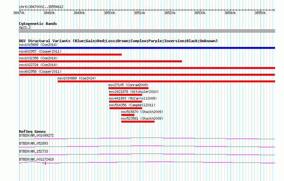
Task: Click the 38530k ruler position
Action: coord(200,13)
